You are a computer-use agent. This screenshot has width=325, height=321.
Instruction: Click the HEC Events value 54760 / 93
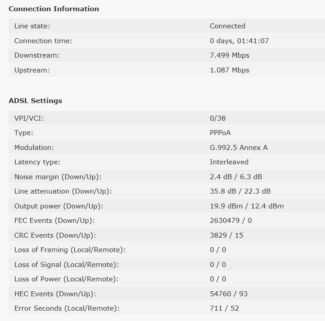point(229,294)
